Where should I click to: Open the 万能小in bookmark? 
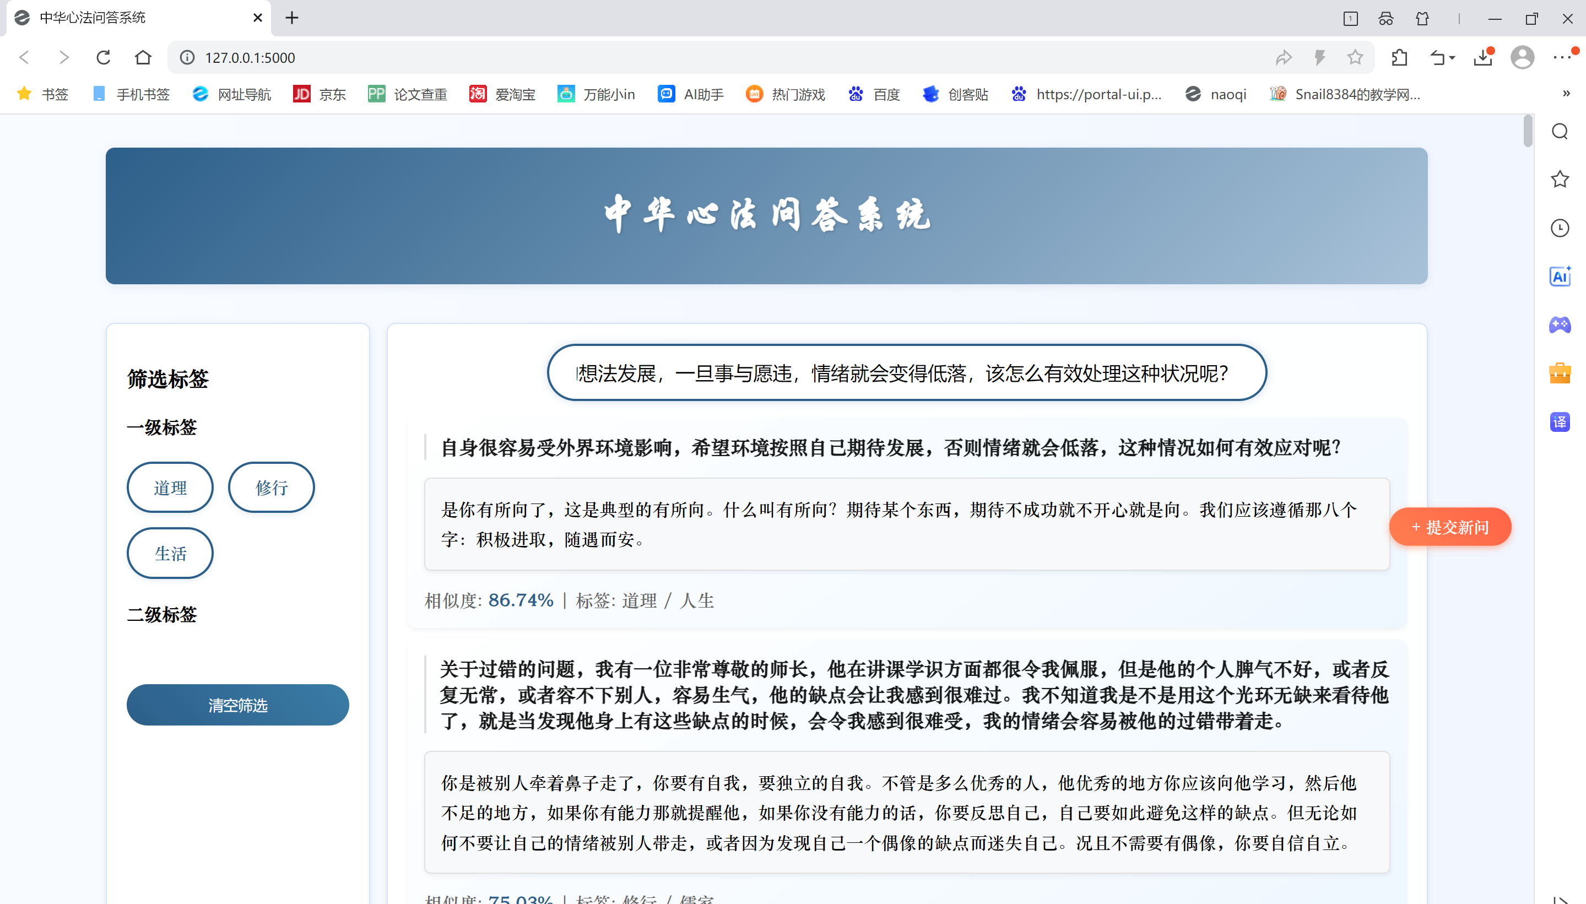coord(597,94)
